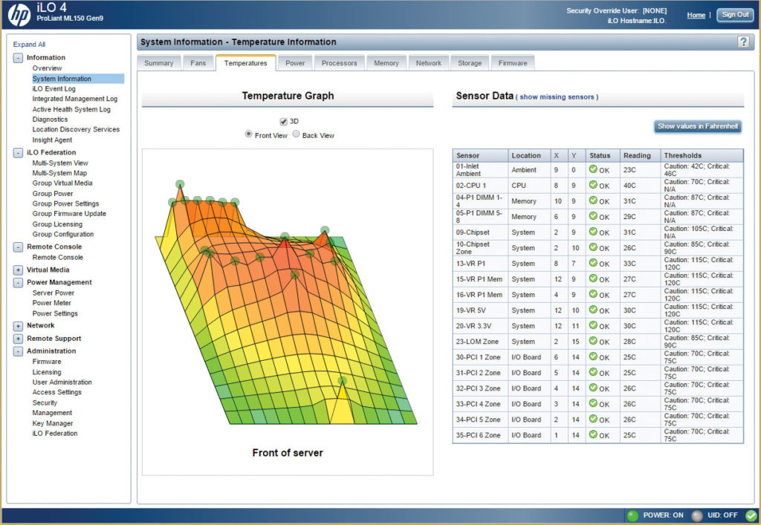Select the Front View radio button
761x525 pixels.
pyautogui.click(x=249, y=134)
